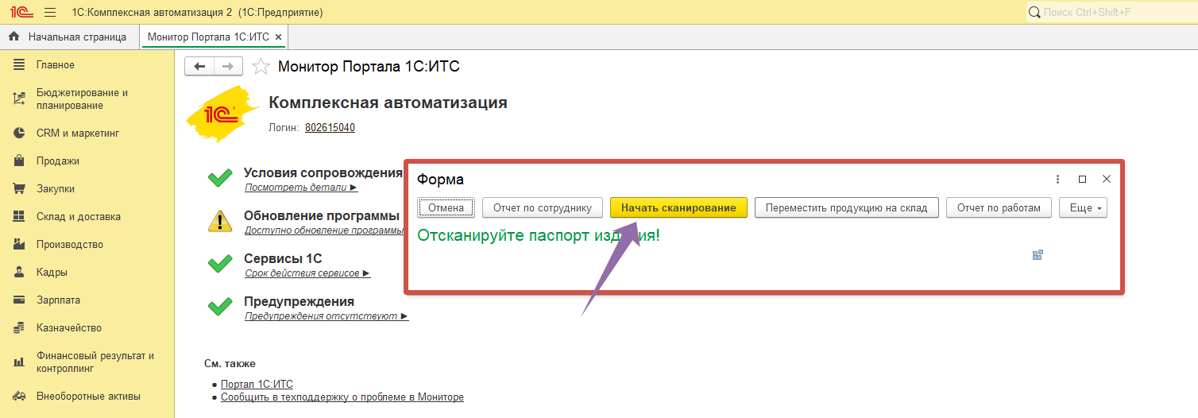Image resolution: width=1198 pixels, height=418 pixels.
Task: Add page to favorites with star icon
Action: pos(261,67)
